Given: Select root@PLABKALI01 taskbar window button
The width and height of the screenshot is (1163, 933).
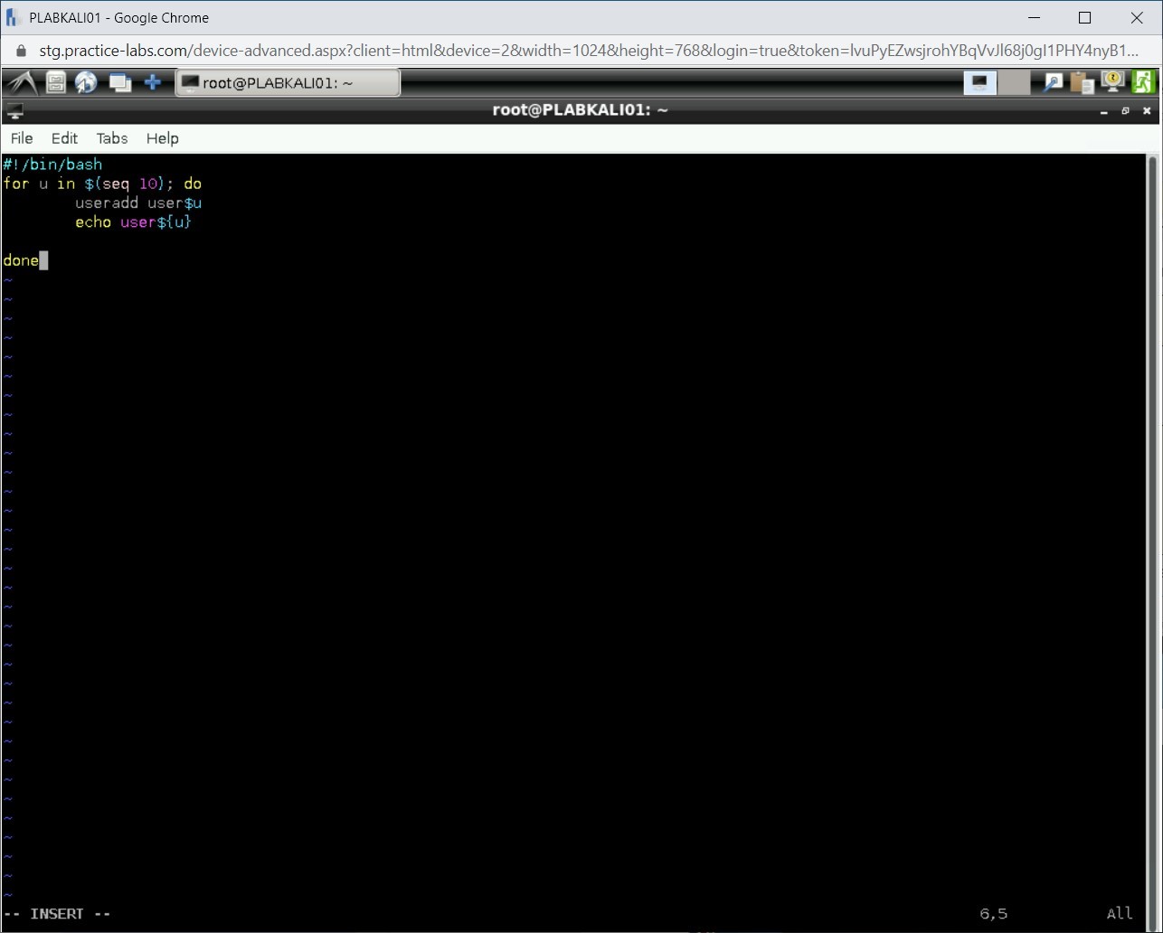Looking at the screenshot, I should tap(288, 83).
